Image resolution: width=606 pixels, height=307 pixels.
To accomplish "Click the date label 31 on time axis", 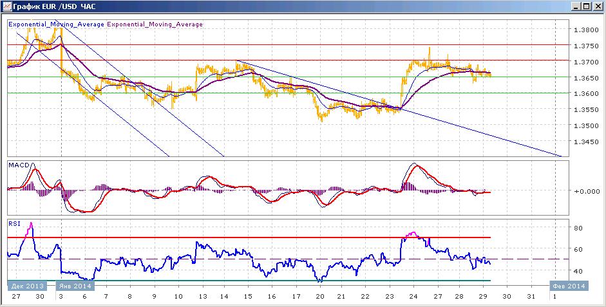I will pos(530,296).
